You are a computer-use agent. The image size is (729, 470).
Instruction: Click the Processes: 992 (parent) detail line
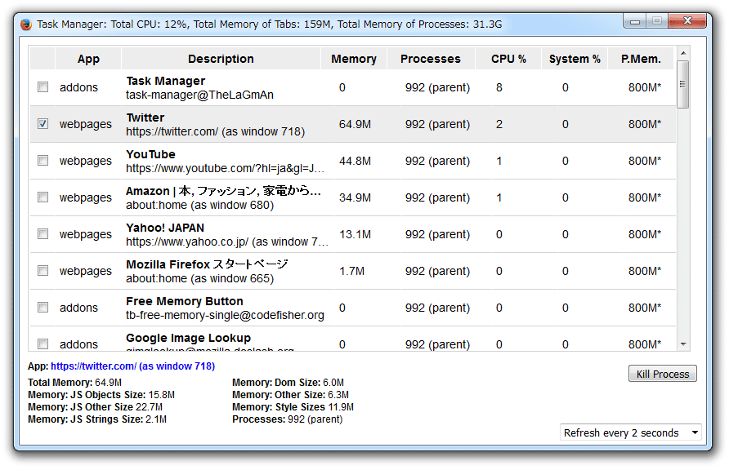(288, 419)
